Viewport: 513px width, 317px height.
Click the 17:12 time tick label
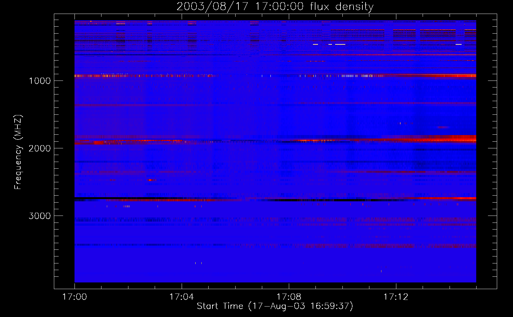(396, 297)
